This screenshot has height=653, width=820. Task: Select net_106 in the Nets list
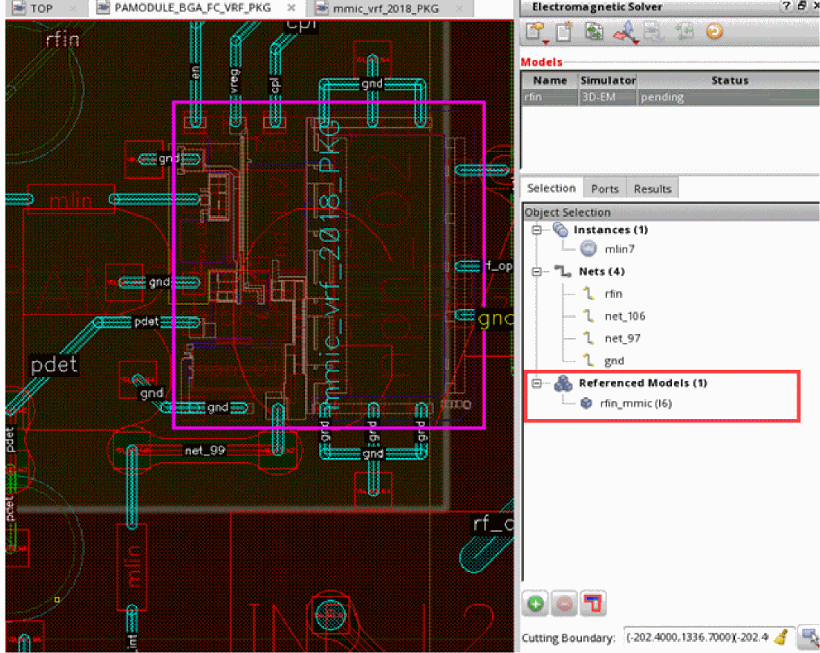(x=624, y=316)
